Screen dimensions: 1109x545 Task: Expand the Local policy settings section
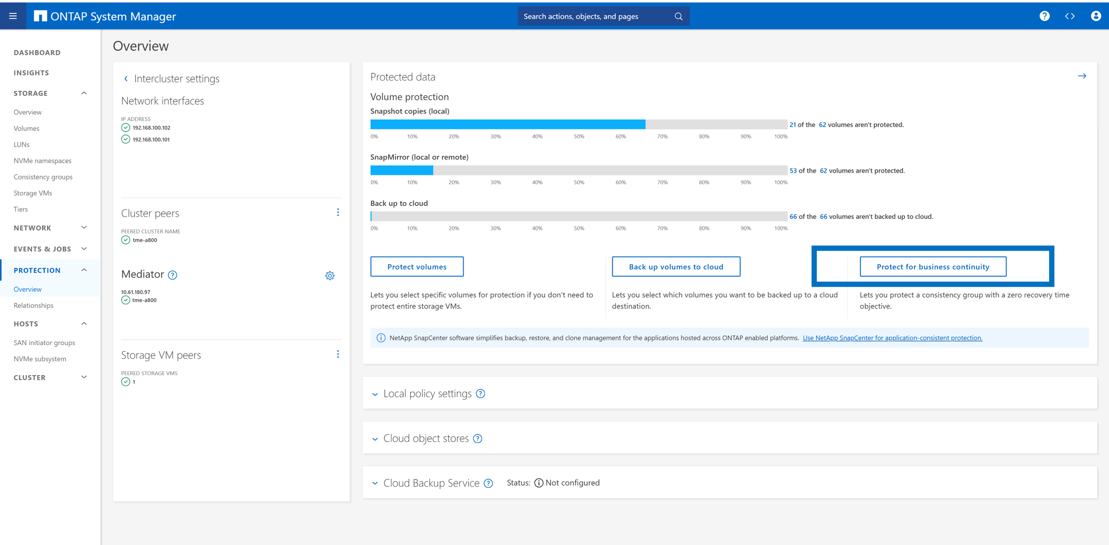[x=375, y=394]
